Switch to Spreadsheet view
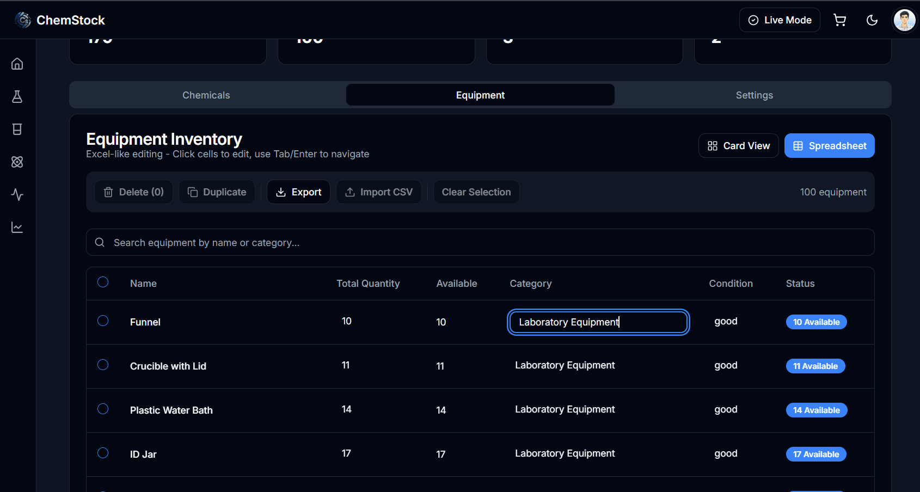This screenshot has height=492, width=920. coord(830,146)
